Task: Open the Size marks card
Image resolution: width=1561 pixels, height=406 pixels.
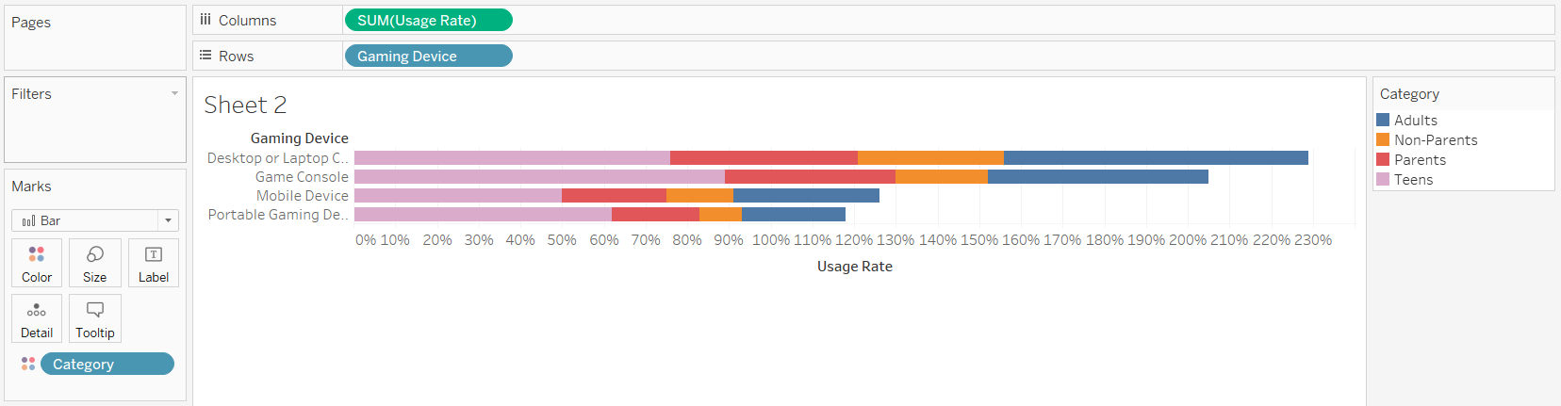Action: coord(94,254)
